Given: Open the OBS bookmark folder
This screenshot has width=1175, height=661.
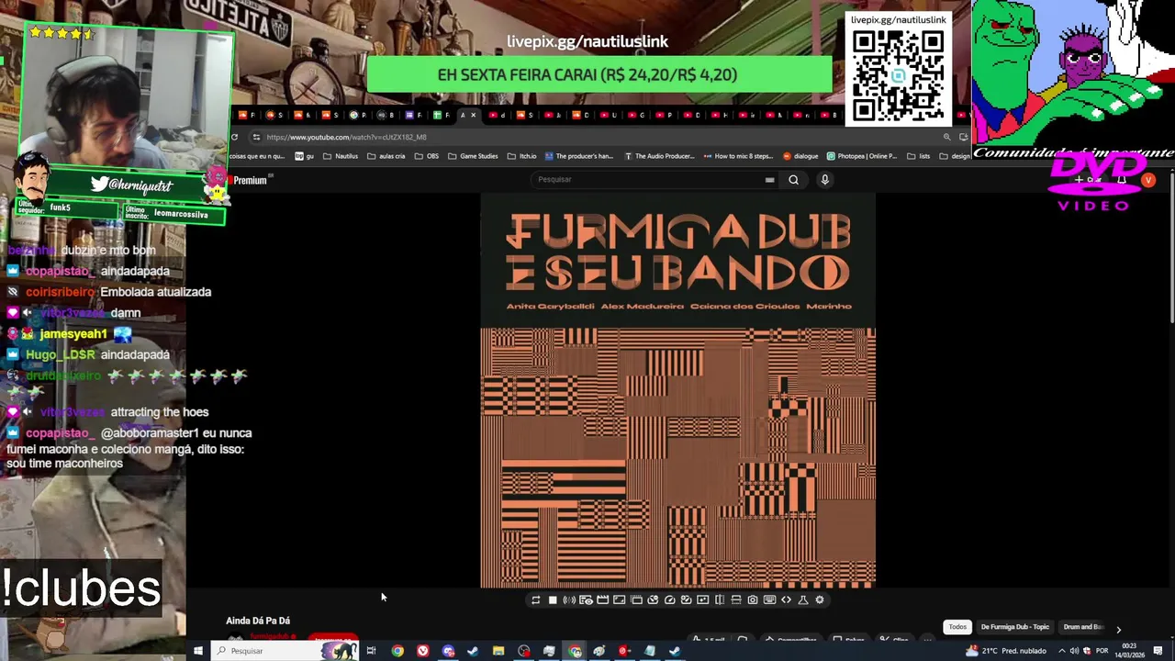Looking at the screenshot, I should (426, 156).
